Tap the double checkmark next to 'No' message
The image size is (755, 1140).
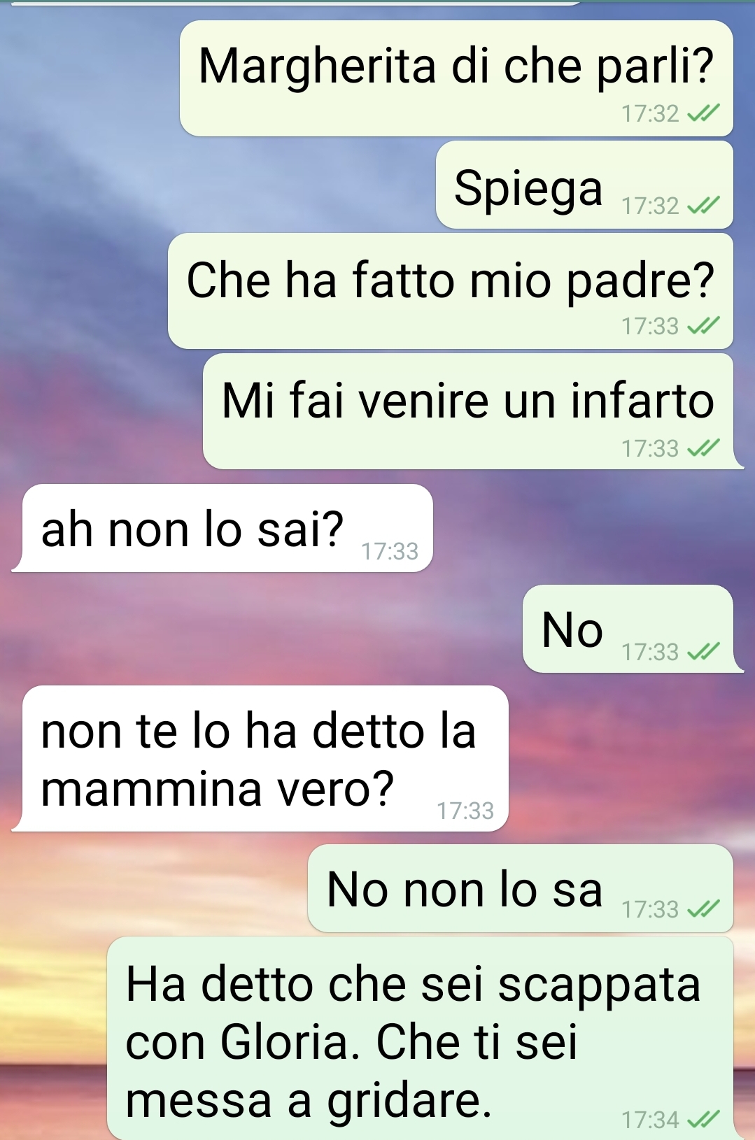[x=703, y=652]
